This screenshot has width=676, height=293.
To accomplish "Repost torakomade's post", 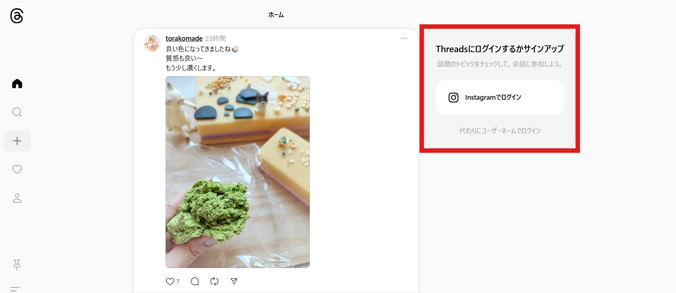I will click(x=214, y=281).
